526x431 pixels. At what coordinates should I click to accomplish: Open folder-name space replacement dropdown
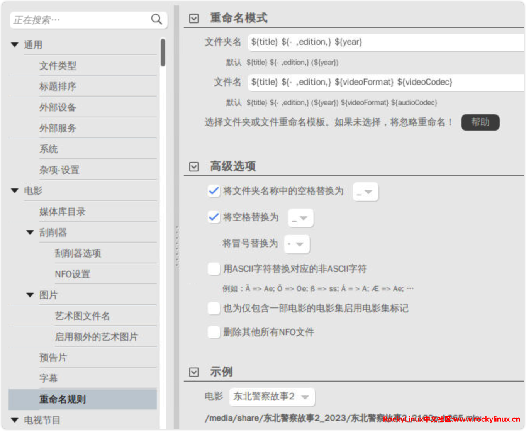365,192
